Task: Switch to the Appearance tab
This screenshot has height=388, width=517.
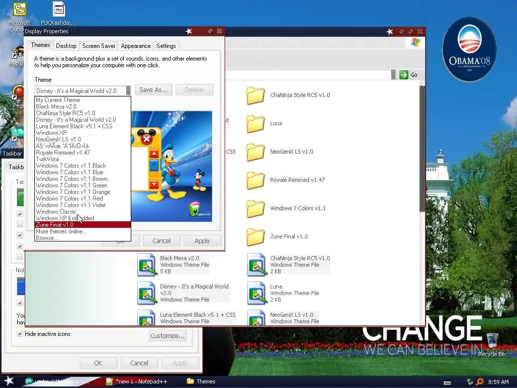Action: click(x=135, y=46)
